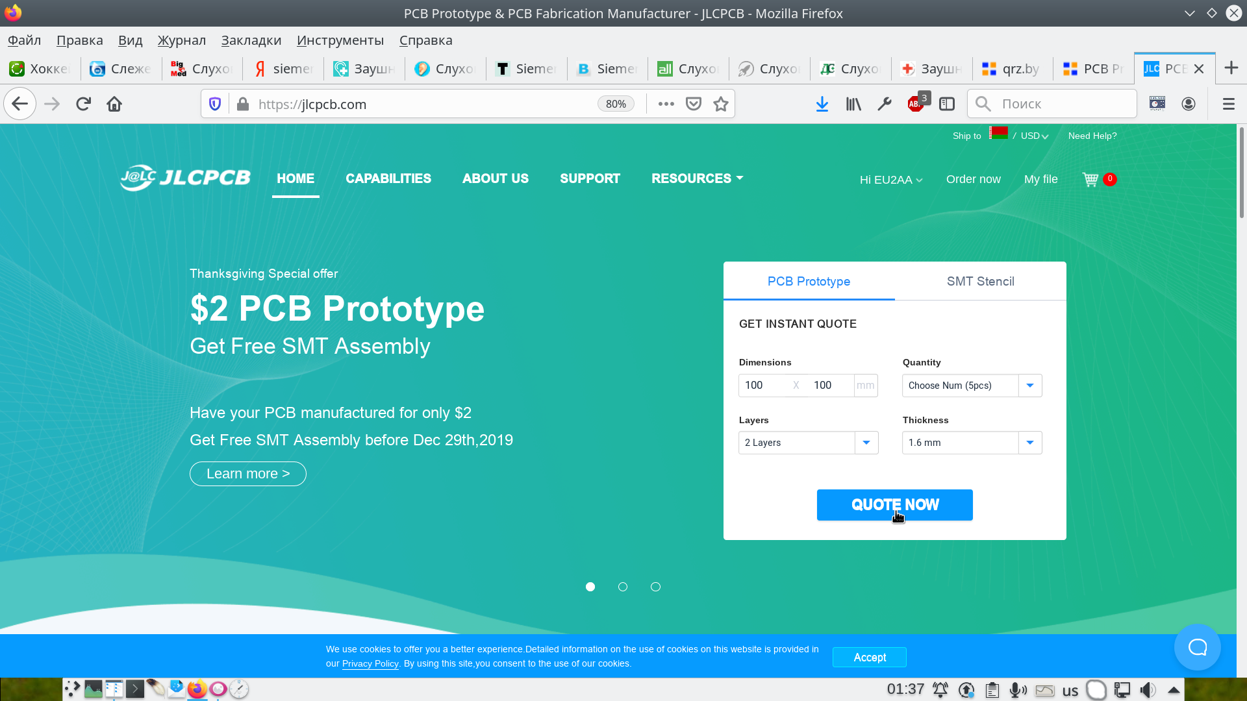Click the Learn more button
This screenshot has width=1247, height=701.
[x=248, y=474]
